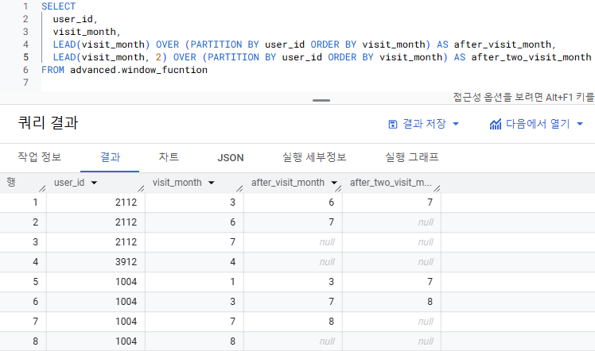
Task: Select the 결과 tab
Action: point(110,157)
